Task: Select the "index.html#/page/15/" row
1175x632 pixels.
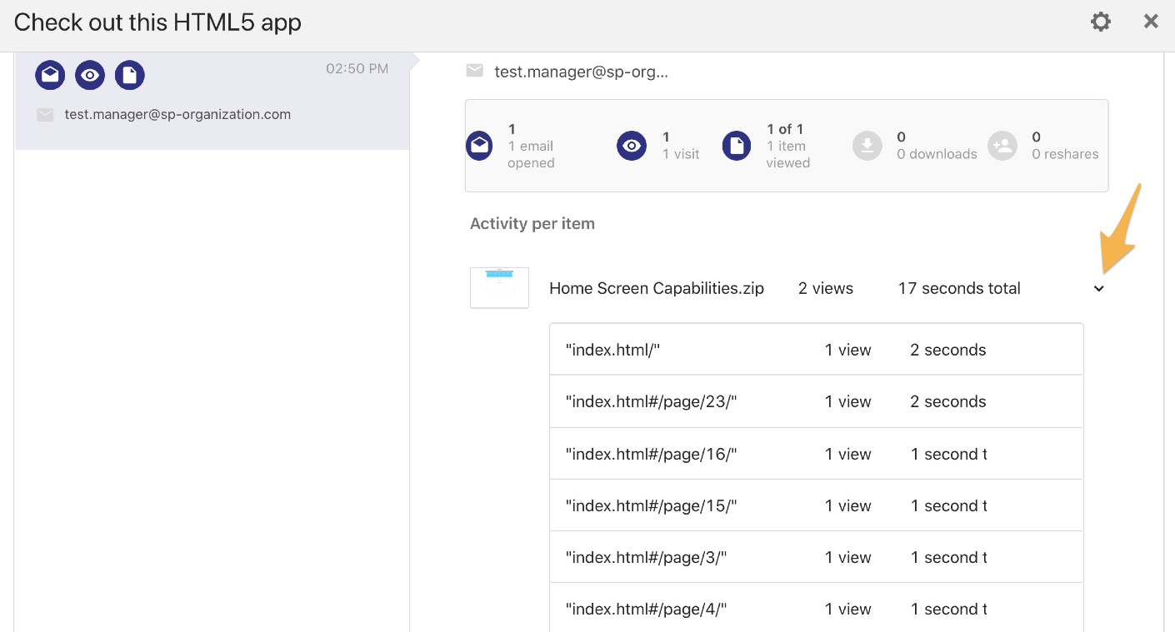Action: click(x=816, y=505)
